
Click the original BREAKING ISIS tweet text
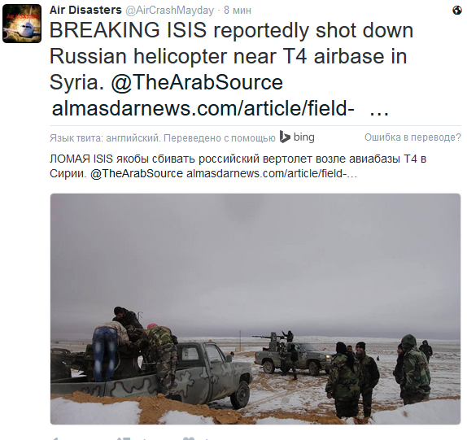231,69
